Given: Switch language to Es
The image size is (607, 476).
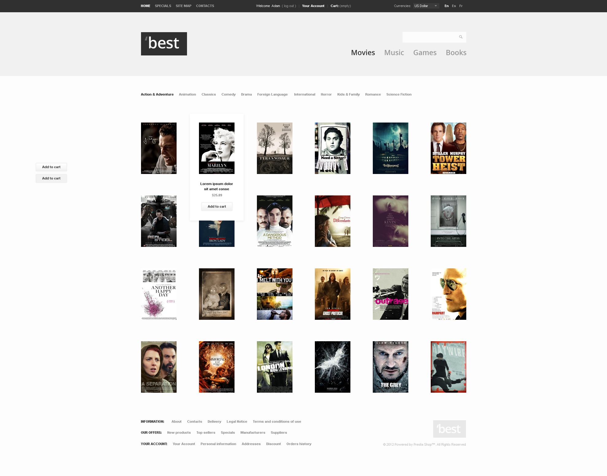Looking at the screenshot, I should coord(454,6).
